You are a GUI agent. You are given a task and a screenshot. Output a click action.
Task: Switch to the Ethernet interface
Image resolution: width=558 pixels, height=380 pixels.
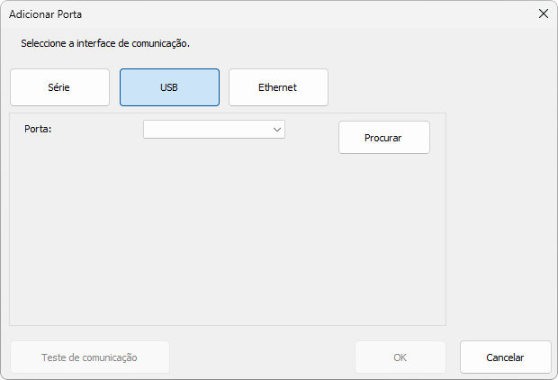(278, 87)
